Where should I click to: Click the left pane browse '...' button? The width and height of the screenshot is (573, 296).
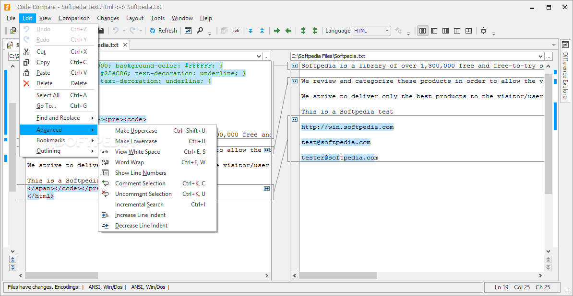click(267, 56)
